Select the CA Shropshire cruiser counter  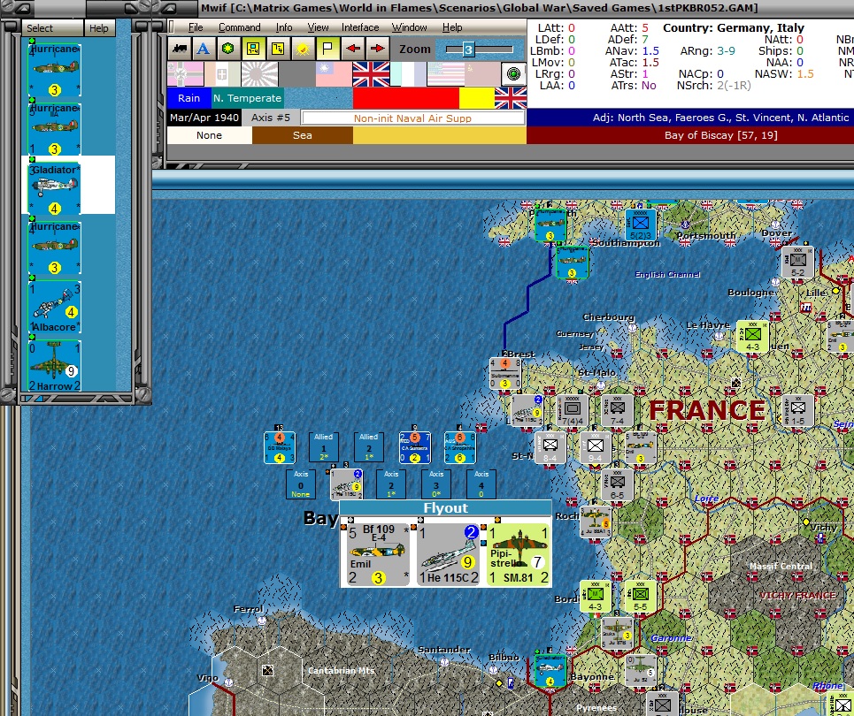459,447
